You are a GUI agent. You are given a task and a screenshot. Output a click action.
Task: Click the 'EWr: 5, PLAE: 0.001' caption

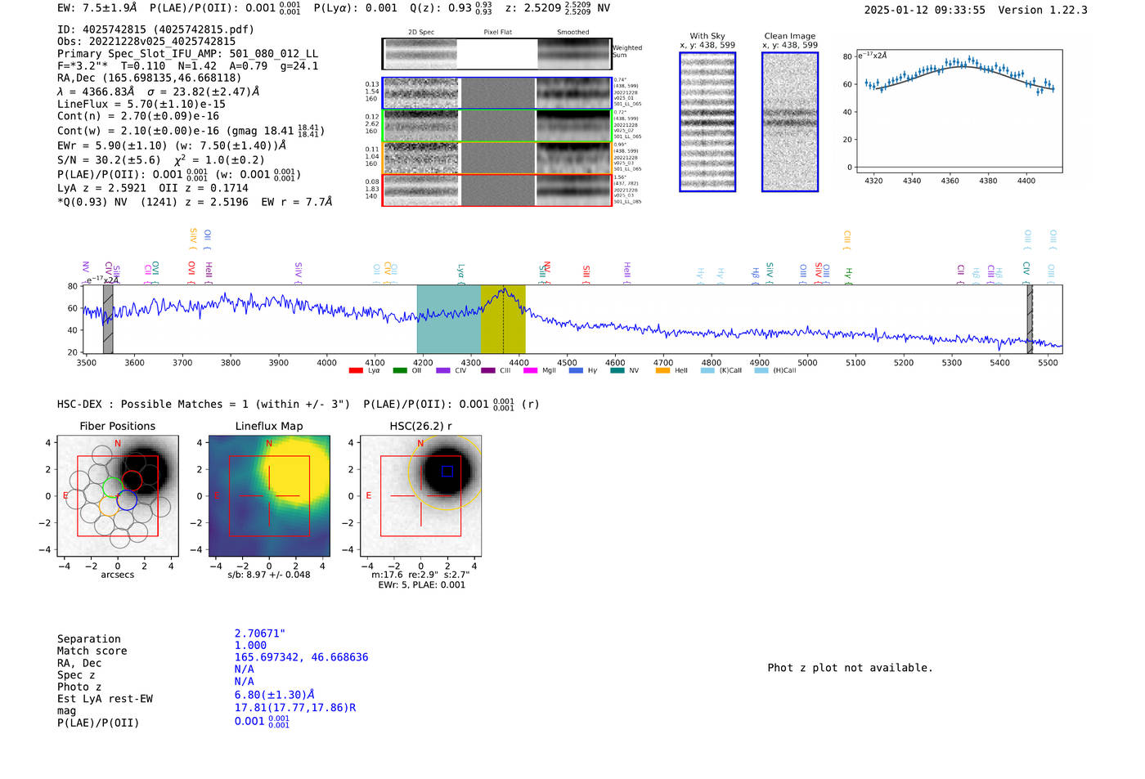pyautogui.click(x=421, y=584)
